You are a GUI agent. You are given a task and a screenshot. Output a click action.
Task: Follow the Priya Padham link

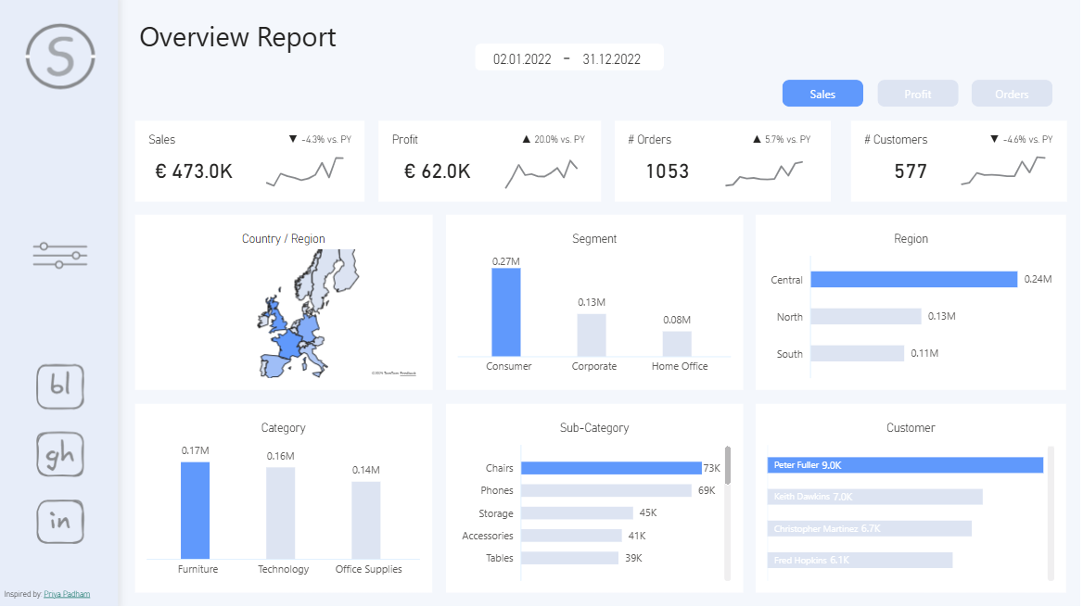(x=67, y=595)
